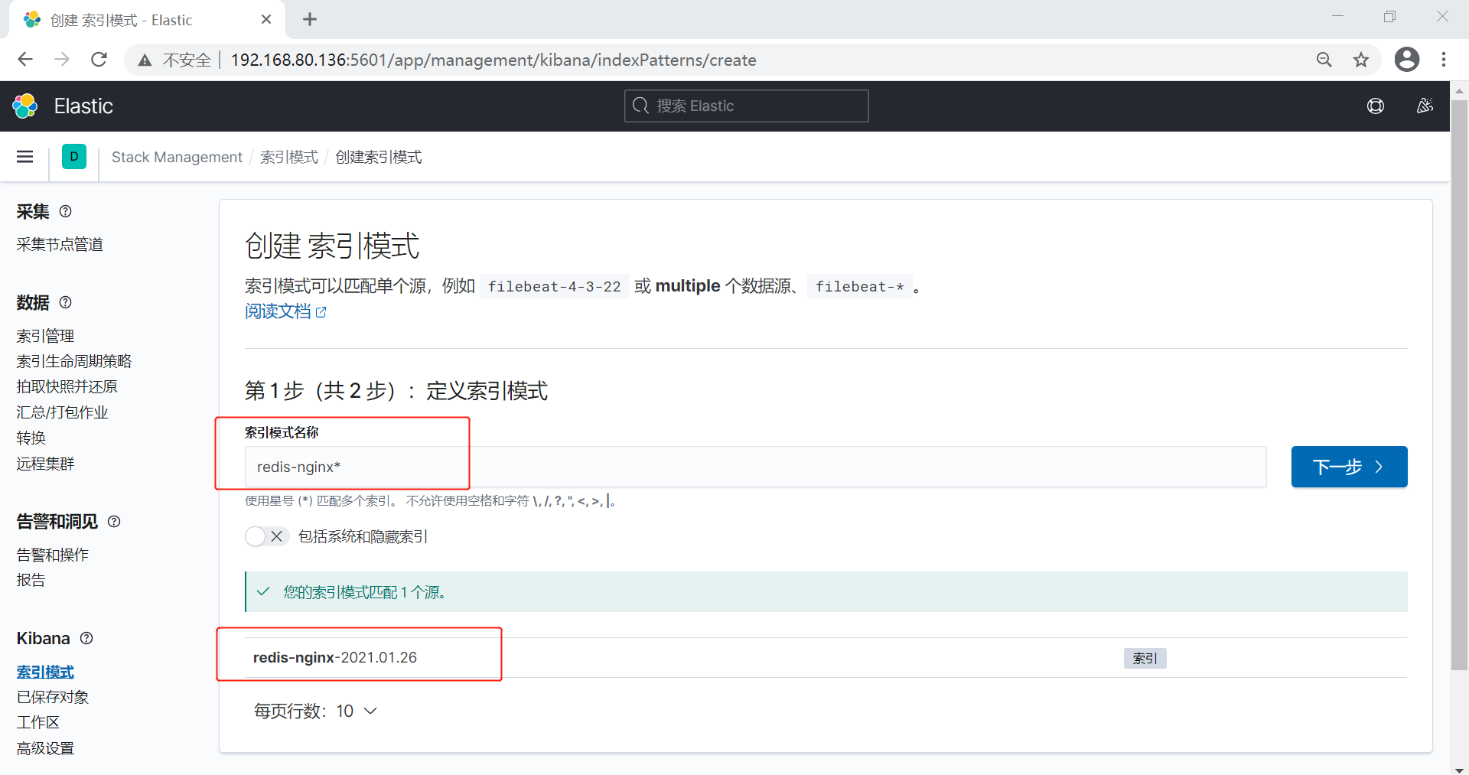Click the Elastic header title text
1469x775 pixels.
click(x=83, y=106)
